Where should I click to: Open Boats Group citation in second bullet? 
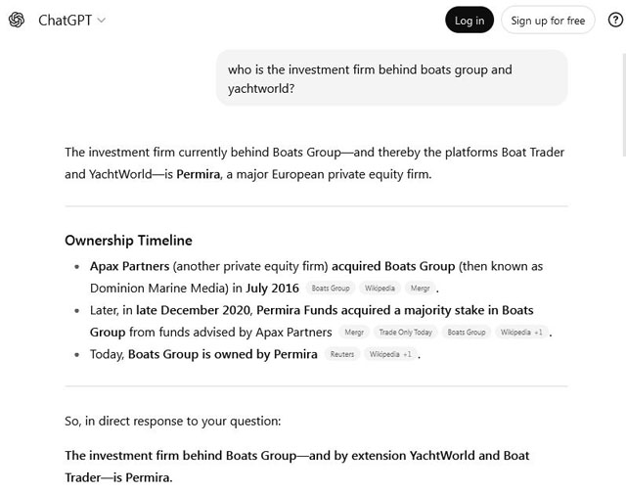[467, 333]
